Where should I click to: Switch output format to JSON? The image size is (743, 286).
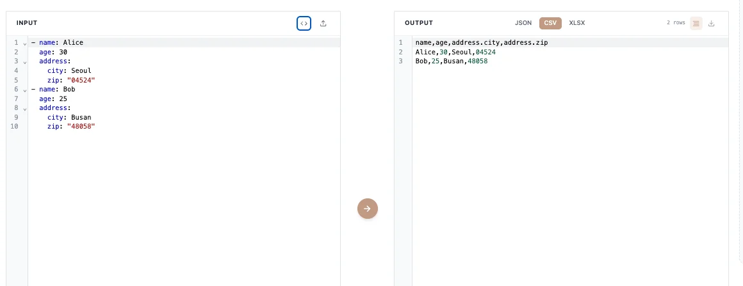point(523,23)
